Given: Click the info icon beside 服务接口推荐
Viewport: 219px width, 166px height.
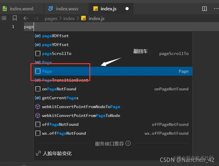Looking at the screenshot, I should pyautogui.click(x=128, y=143).
